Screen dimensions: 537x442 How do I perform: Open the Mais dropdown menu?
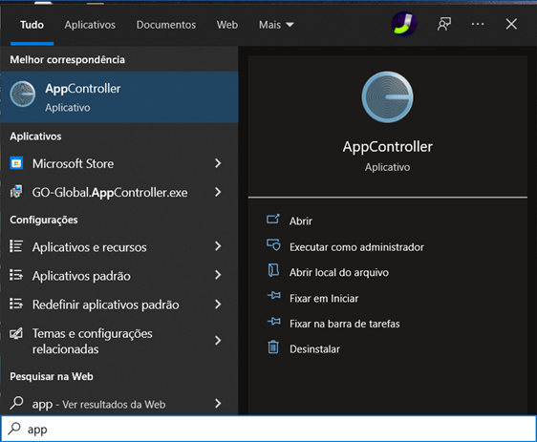pyautogui.click(x=276, y=25)
